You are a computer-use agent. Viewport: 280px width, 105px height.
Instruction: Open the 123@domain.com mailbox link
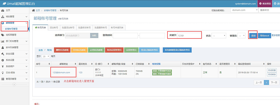tap(61, 72)
